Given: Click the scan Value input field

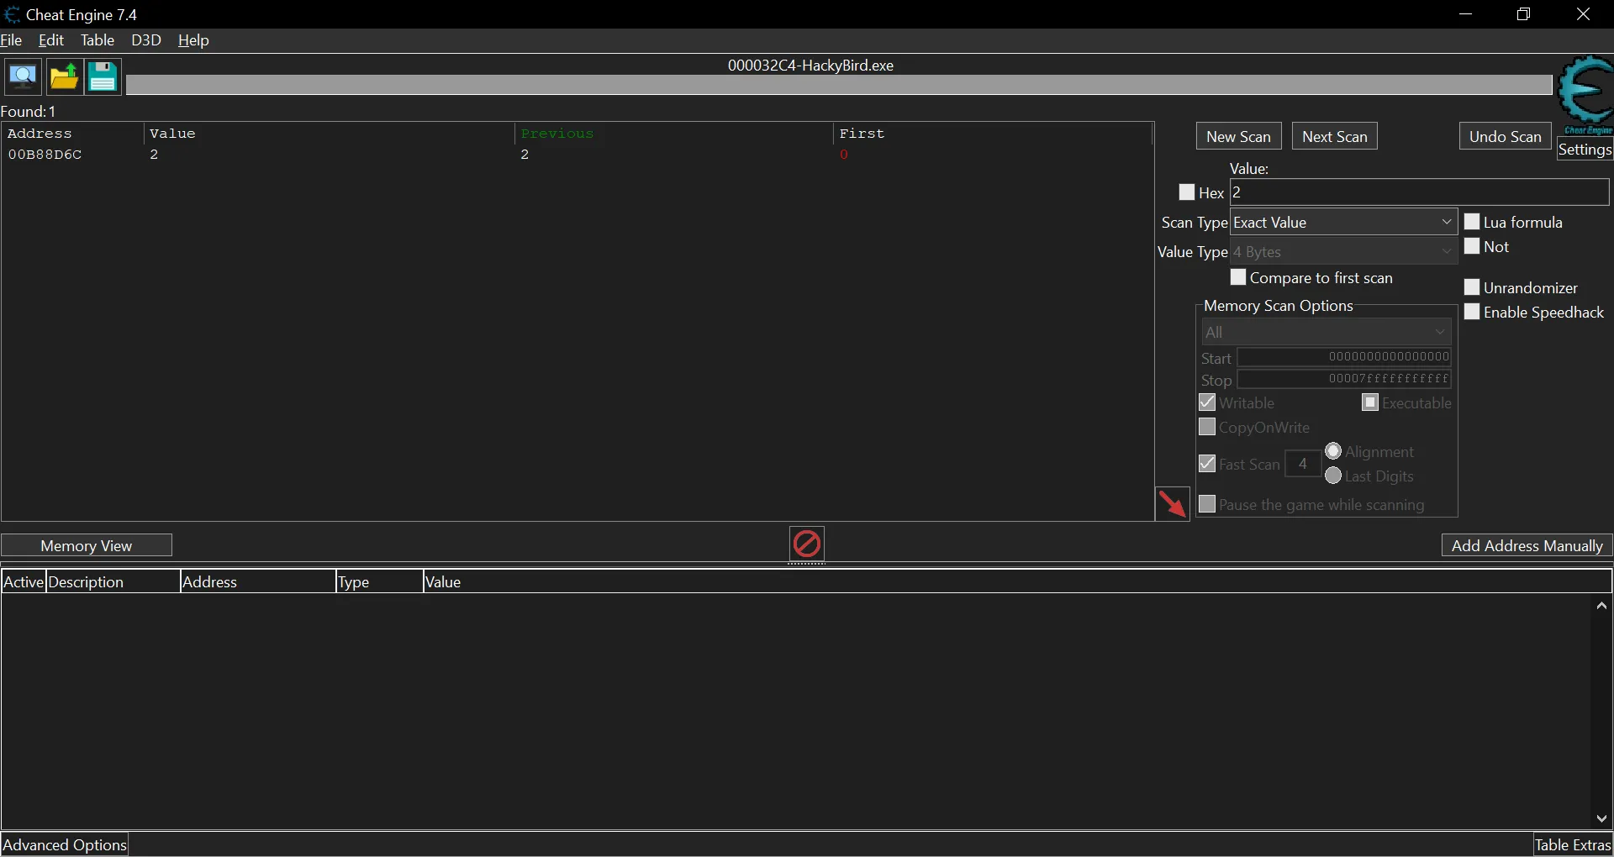Looking at the screenshot, I should (1419, 192).
